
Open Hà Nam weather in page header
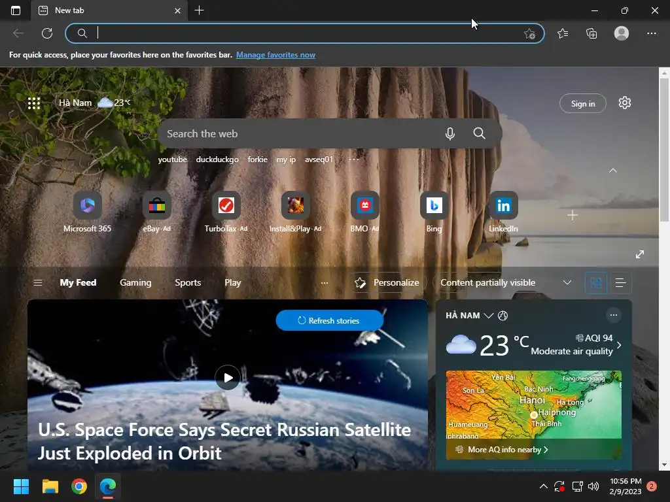coord(95,103)
